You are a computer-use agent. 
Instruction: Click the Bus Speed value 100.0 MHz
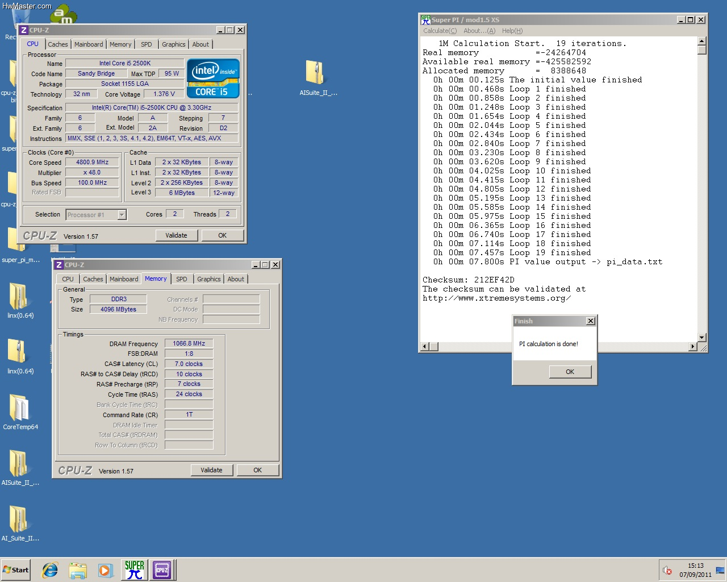(x=92, y=182)
